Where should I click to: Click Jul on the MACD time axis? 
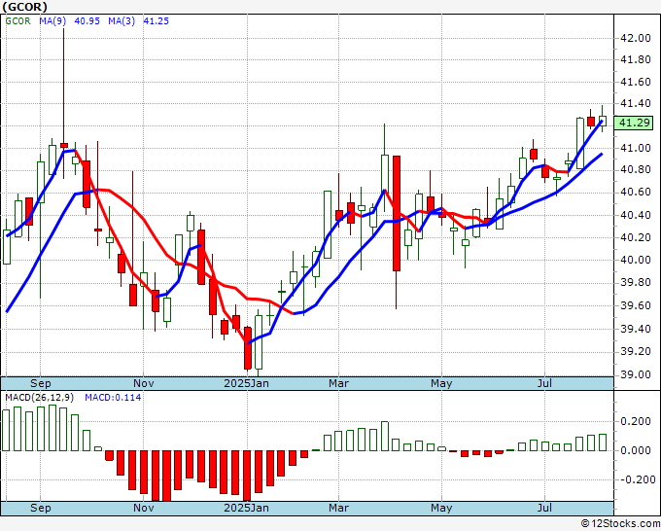pos(544,508)
